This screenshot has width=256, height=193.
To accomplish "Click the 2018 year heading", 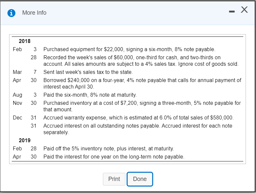I will coord(25,41).
